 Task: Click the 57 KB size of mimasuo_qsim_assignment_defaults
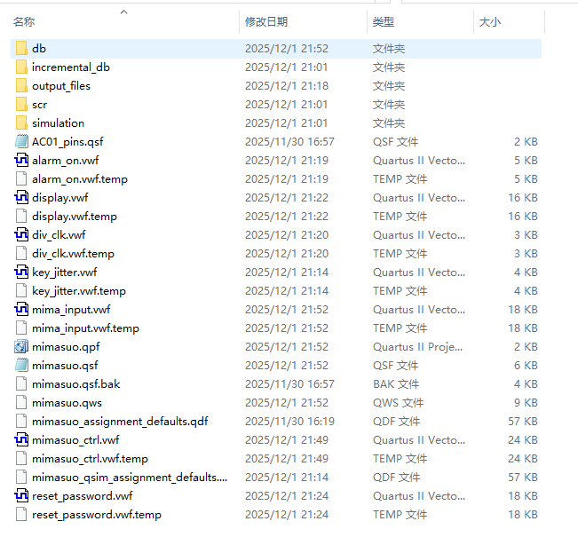pyautogui.click(x=523, y=478)
